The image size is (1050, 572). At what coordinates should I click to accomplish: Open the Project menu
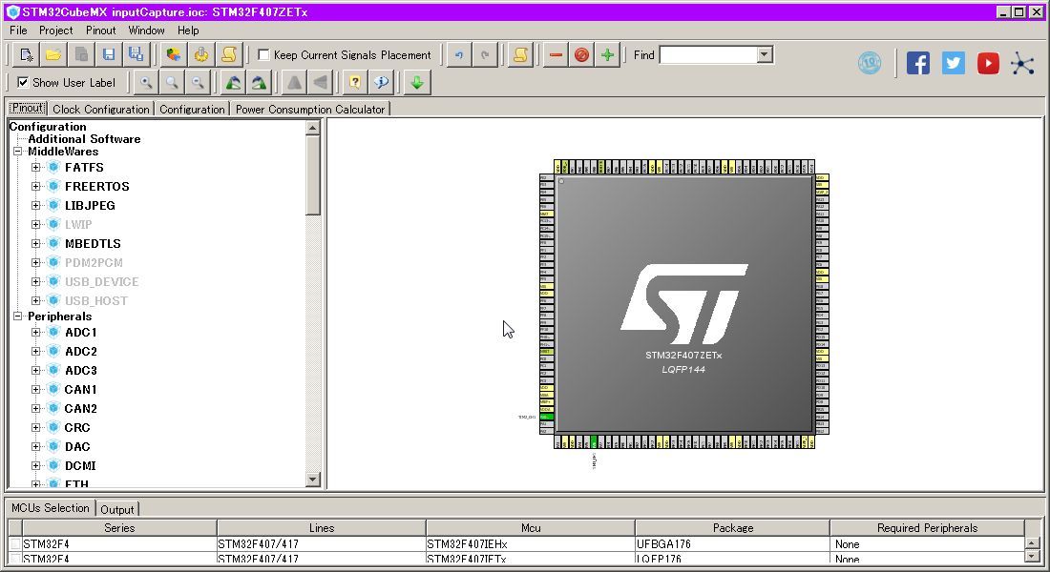[55, 31]
